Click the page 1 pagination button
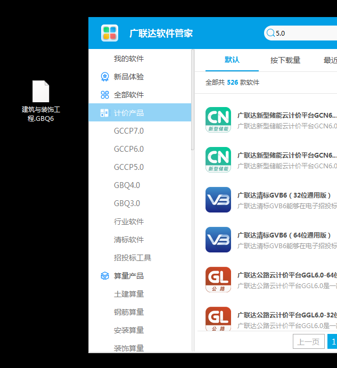 click(x=332, y=341)
